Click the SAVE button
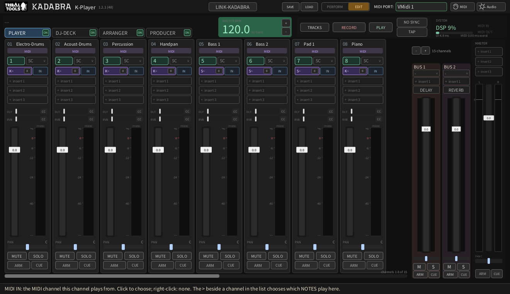Viewport: 510px width, 294px height. [291, 7]
